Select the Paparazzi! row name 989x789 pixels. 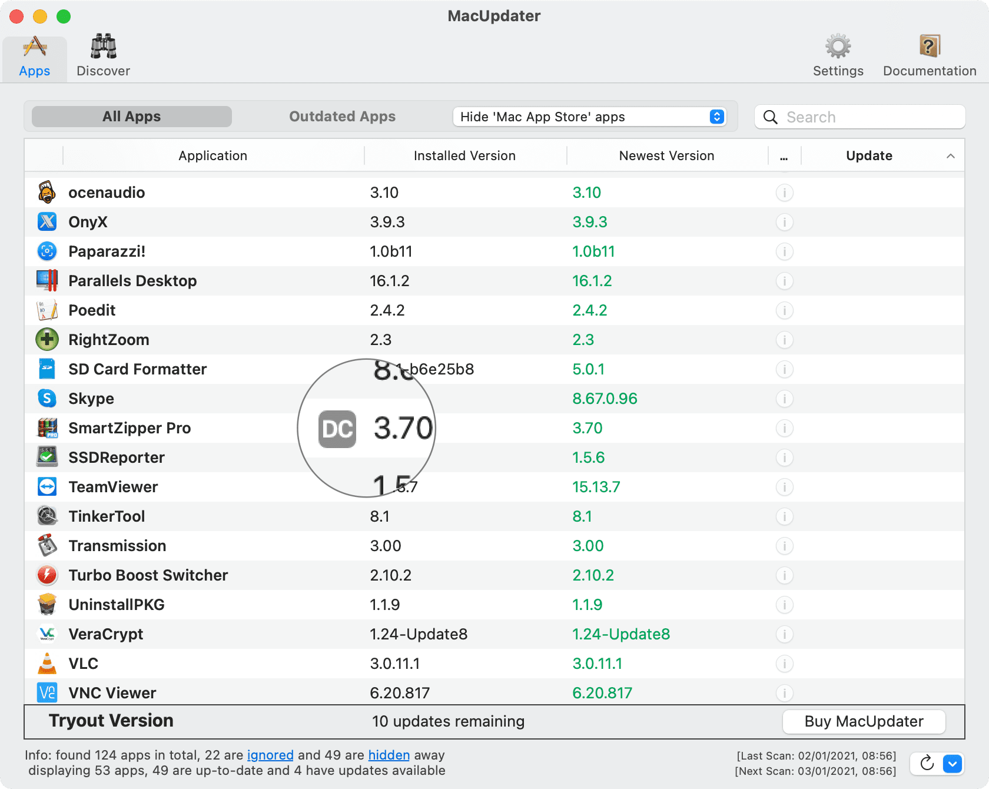tap(107, 251)
